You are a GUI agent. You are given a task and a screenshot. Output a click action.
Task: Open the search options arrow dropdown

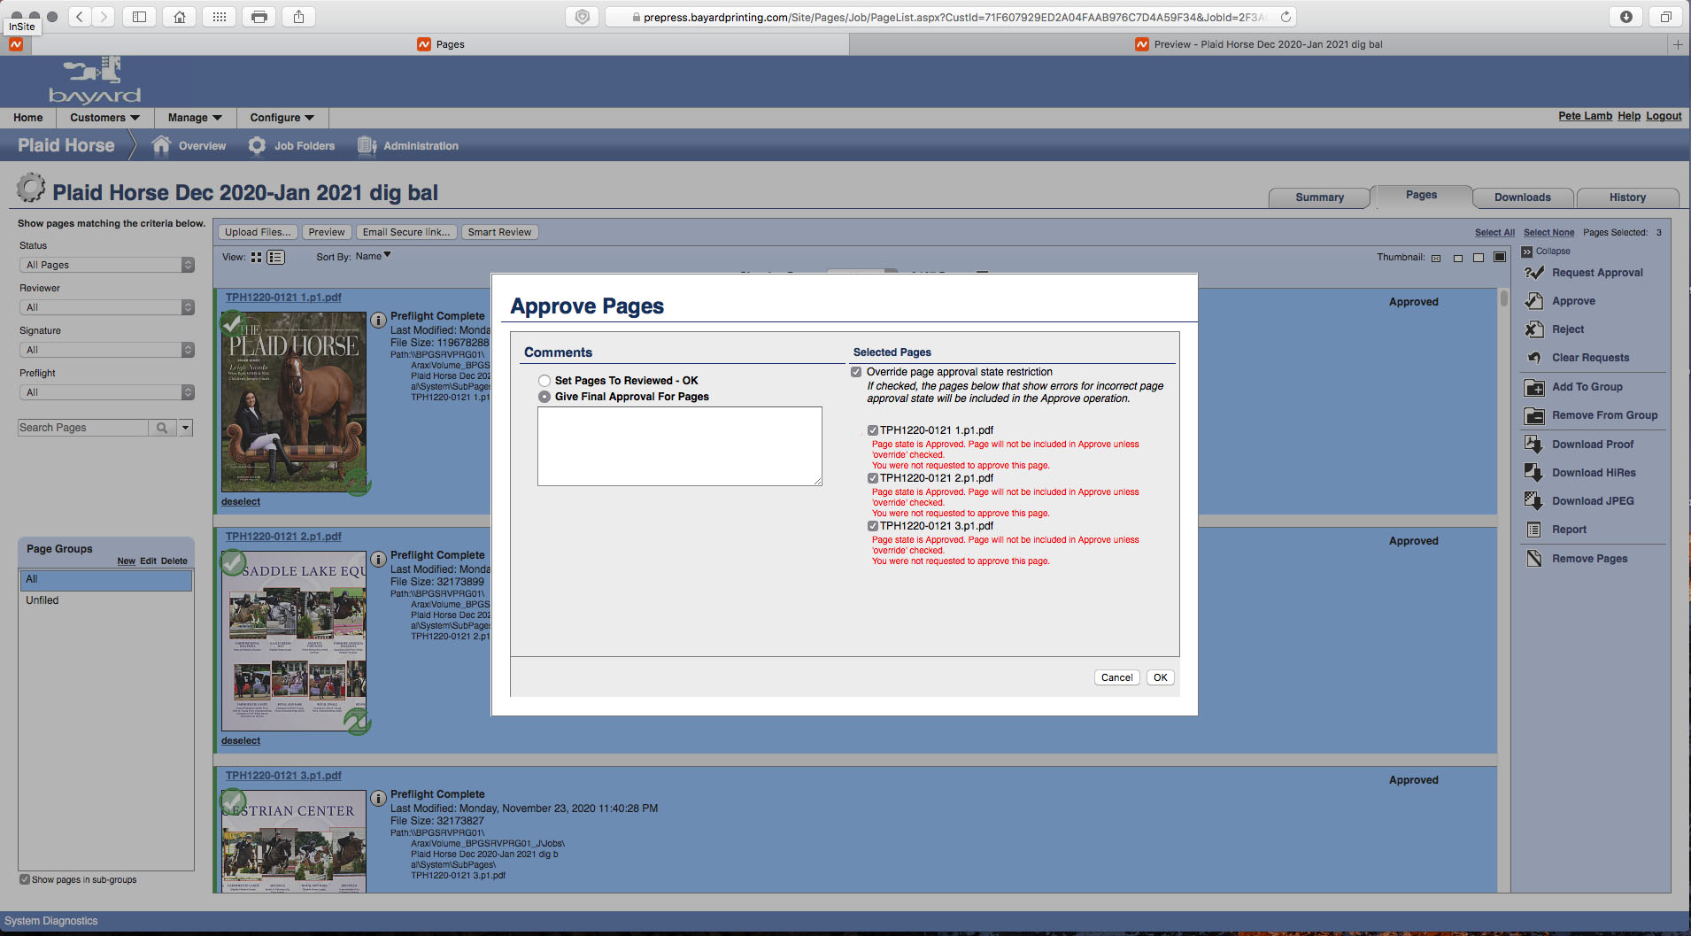point(185,428)
